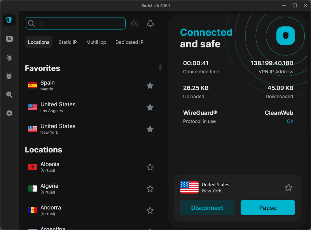This screenshot has width=311, height=230.
Task: Click United States New York server label
Action: point(215,188)
